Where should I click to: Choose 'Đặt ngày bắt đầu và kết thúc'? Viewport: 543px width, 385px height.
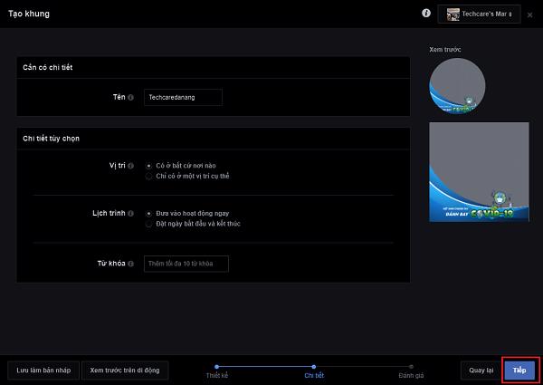click(148, 224)
